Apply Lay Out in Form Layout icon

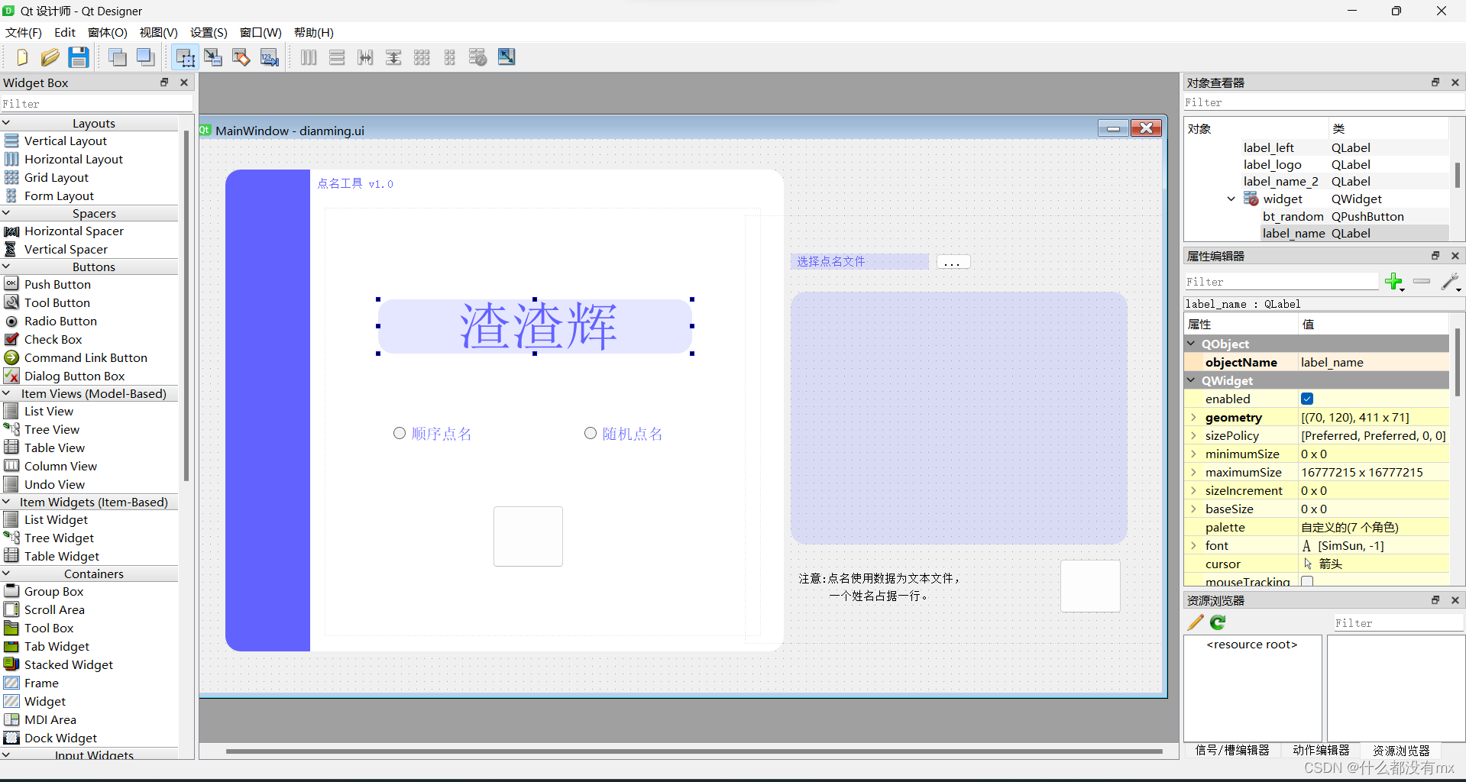pyautogui.click(x=450, y=57)
